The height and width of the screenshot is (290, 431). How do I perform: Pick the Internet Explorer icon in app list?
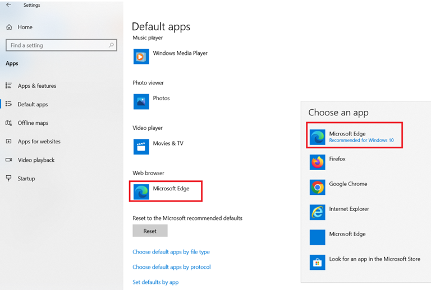coord(317,212)
